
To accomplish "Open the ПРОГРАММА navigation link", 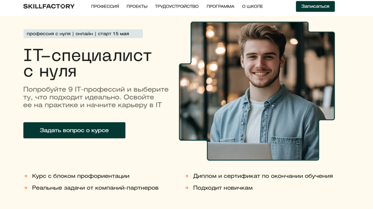I will [220, 6].
